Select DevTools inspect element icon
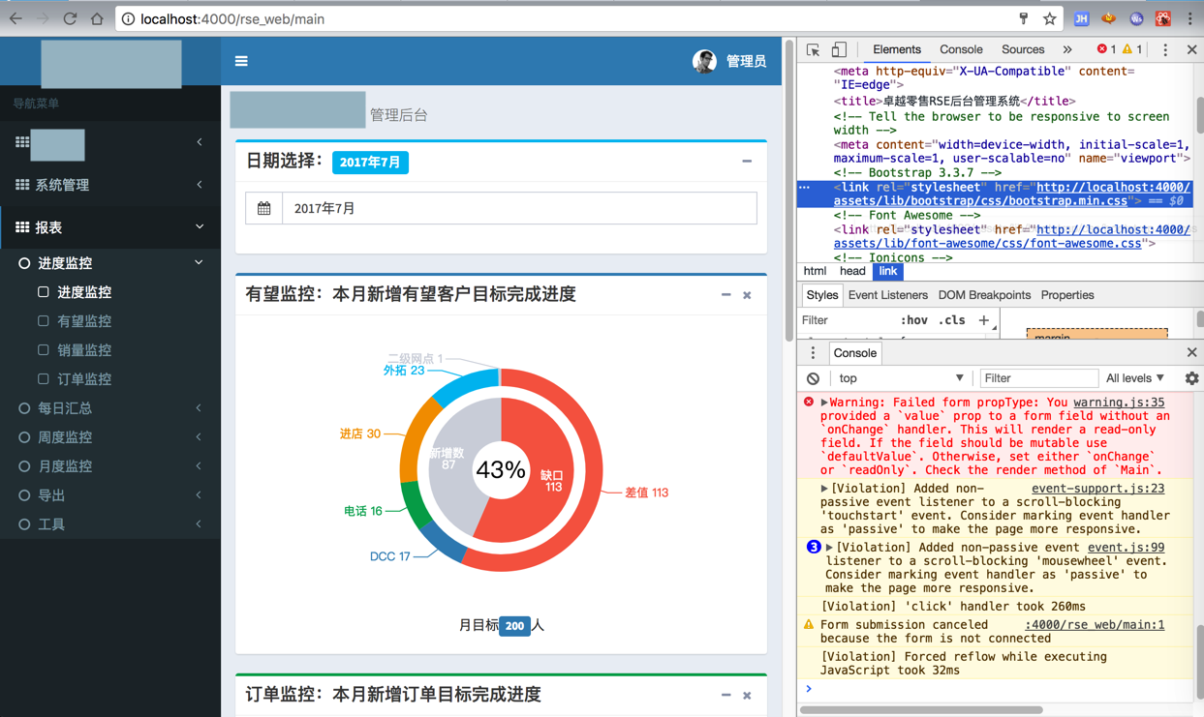The height and width of the screenshot is (717, 1204). [x=813, y=49]
